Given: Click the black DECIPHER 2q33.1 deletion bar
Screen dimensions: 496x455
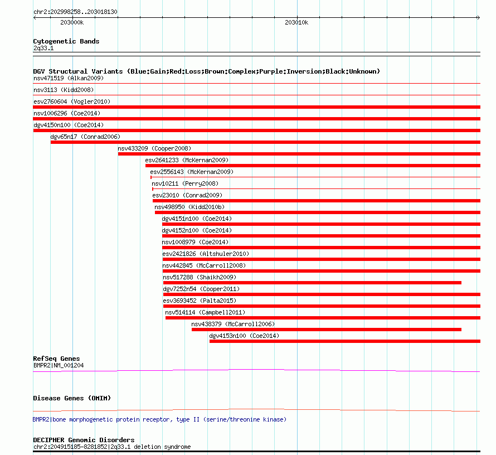Looking at the screenshot, I should [256, 452].
